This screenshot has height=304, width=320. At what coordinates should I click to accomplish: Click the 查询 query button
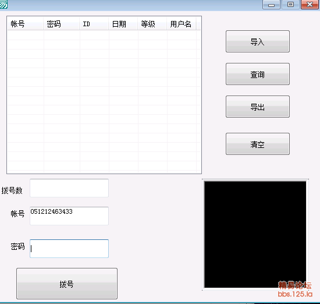pyautogui.click(x=258, y=74)
